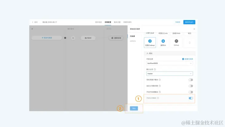Toggle the 自定义克隆深度 switch
This screenshot has height=127, width=225.
191,86
